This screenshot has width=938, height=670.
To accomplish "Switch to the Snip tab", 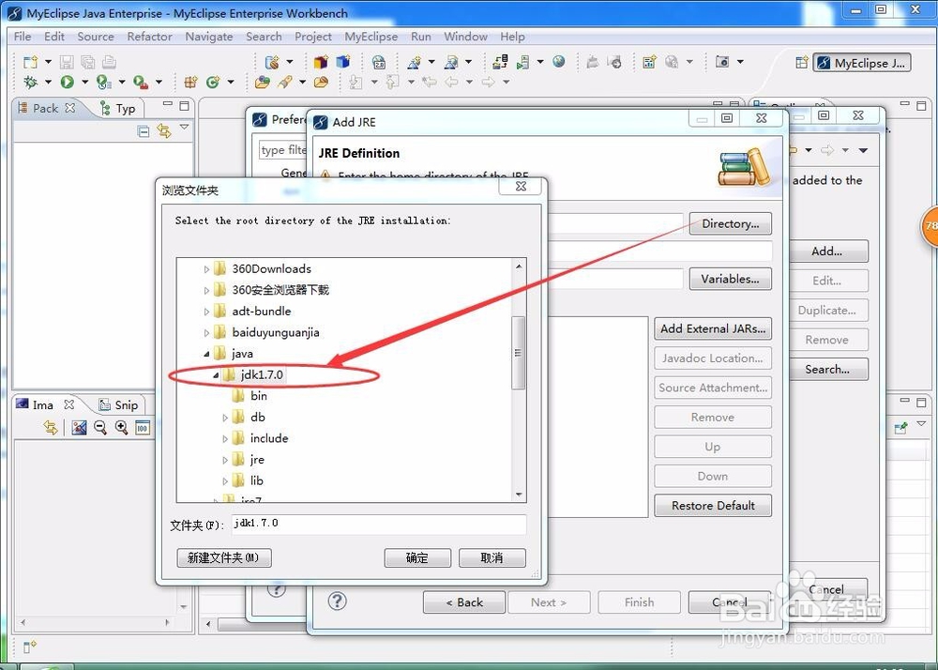I will pyautogui.click(x=118, y=405).
